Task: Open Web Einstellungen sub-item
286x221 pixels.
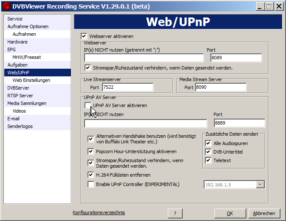Action: 38,80
